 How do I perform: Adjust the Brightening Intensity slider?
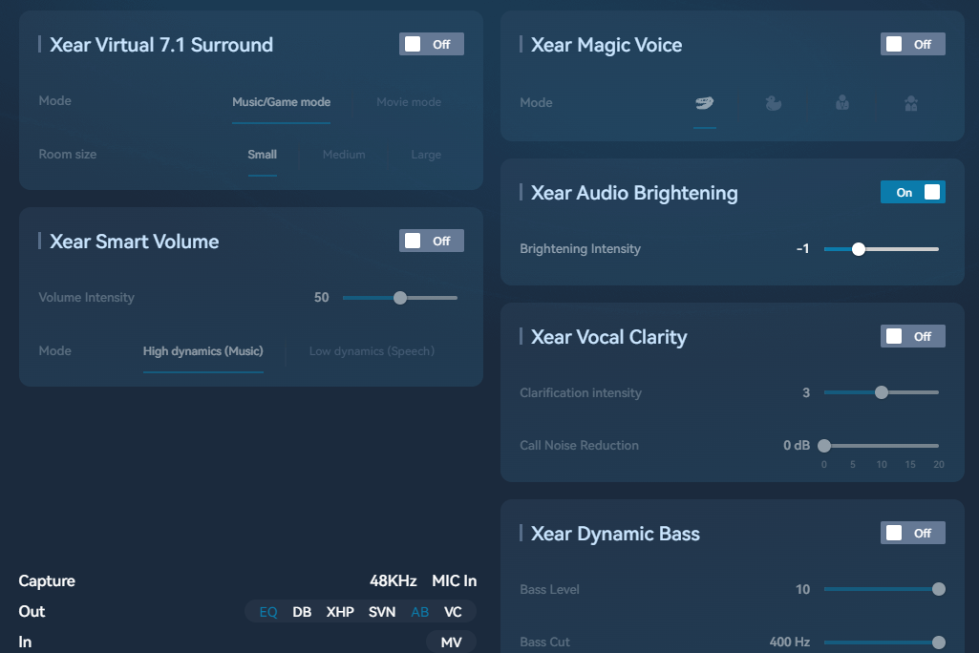point(881,249)
